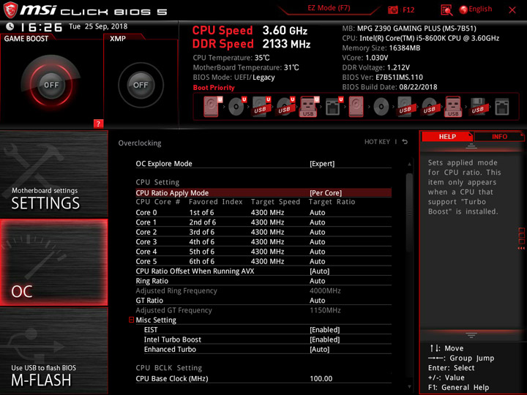Toggle the EIST Enabled setting

[325, 330]
